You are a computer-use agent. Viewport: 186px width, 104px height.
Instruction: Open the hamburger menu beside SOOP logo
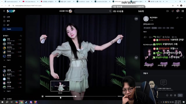point(4,11)
